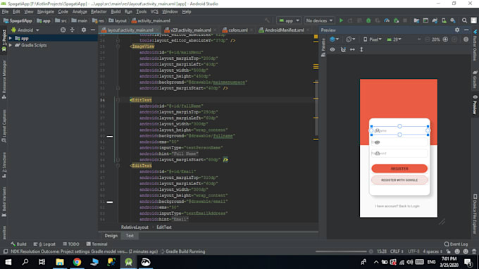Open the VCS menu
Image resolution: width=479 pixels, height=269 pixels.
point(154,11)
